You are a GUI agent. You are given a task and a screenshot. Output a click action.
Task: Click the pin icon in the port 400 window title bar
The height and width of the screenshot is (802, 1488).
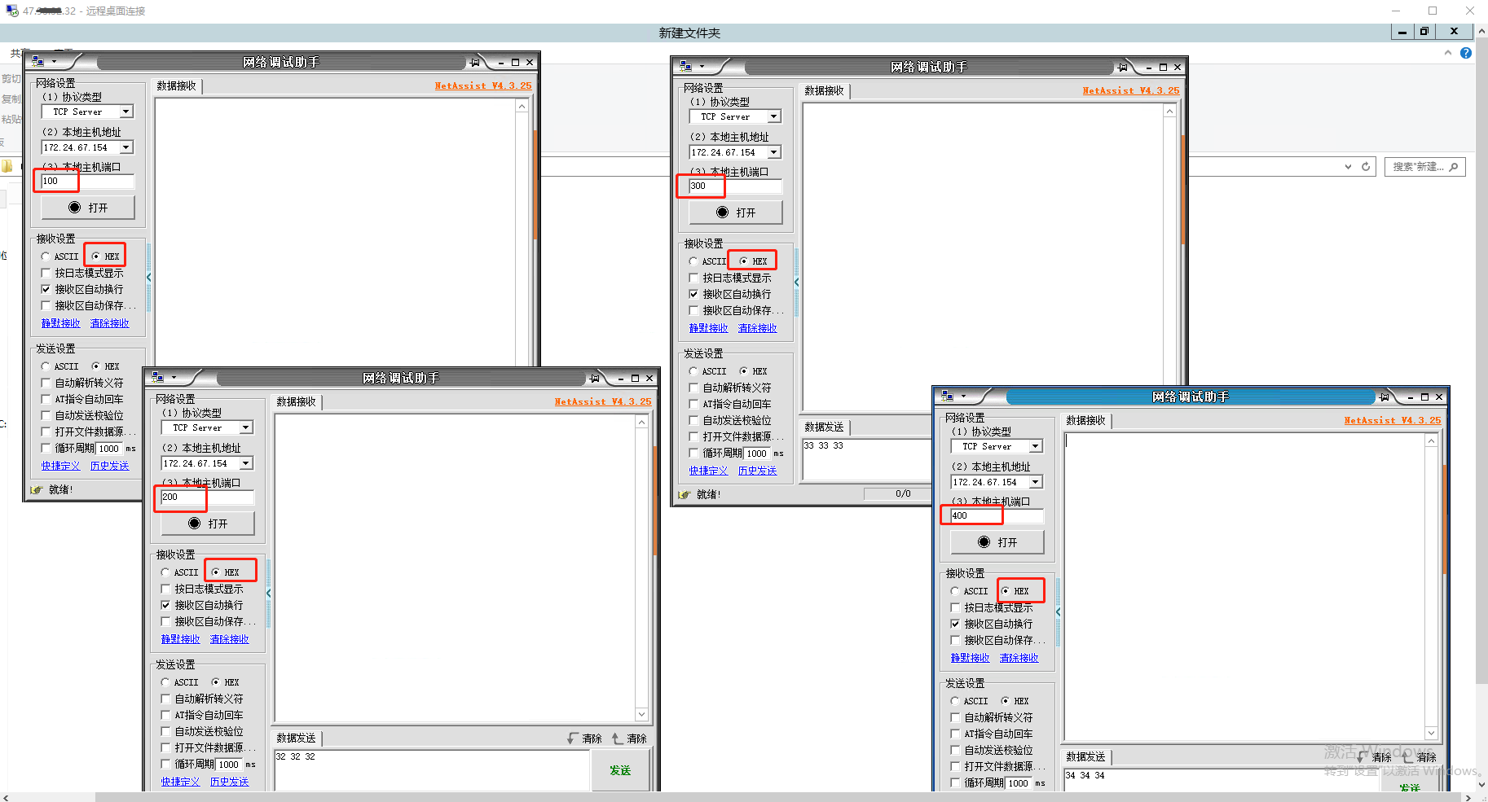click(x=1384, y=397)
